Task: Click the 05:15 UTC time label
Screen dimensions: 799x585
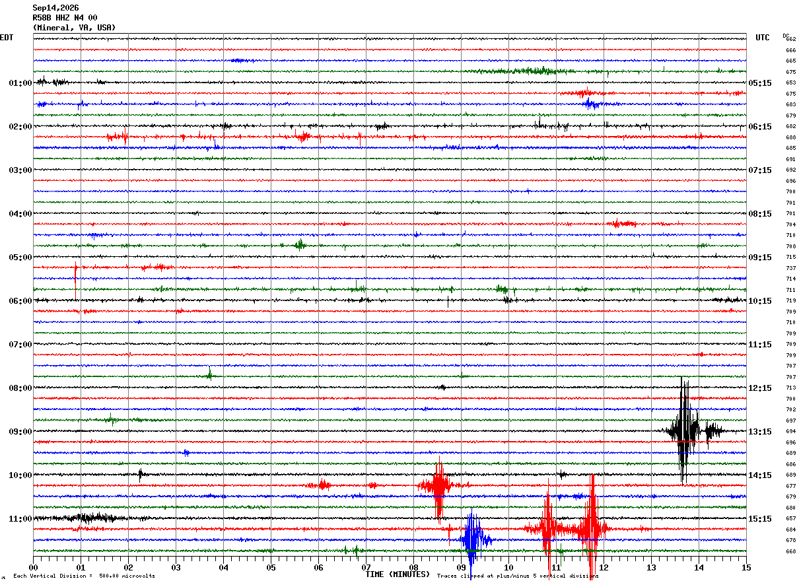Action: pos(760,83)
